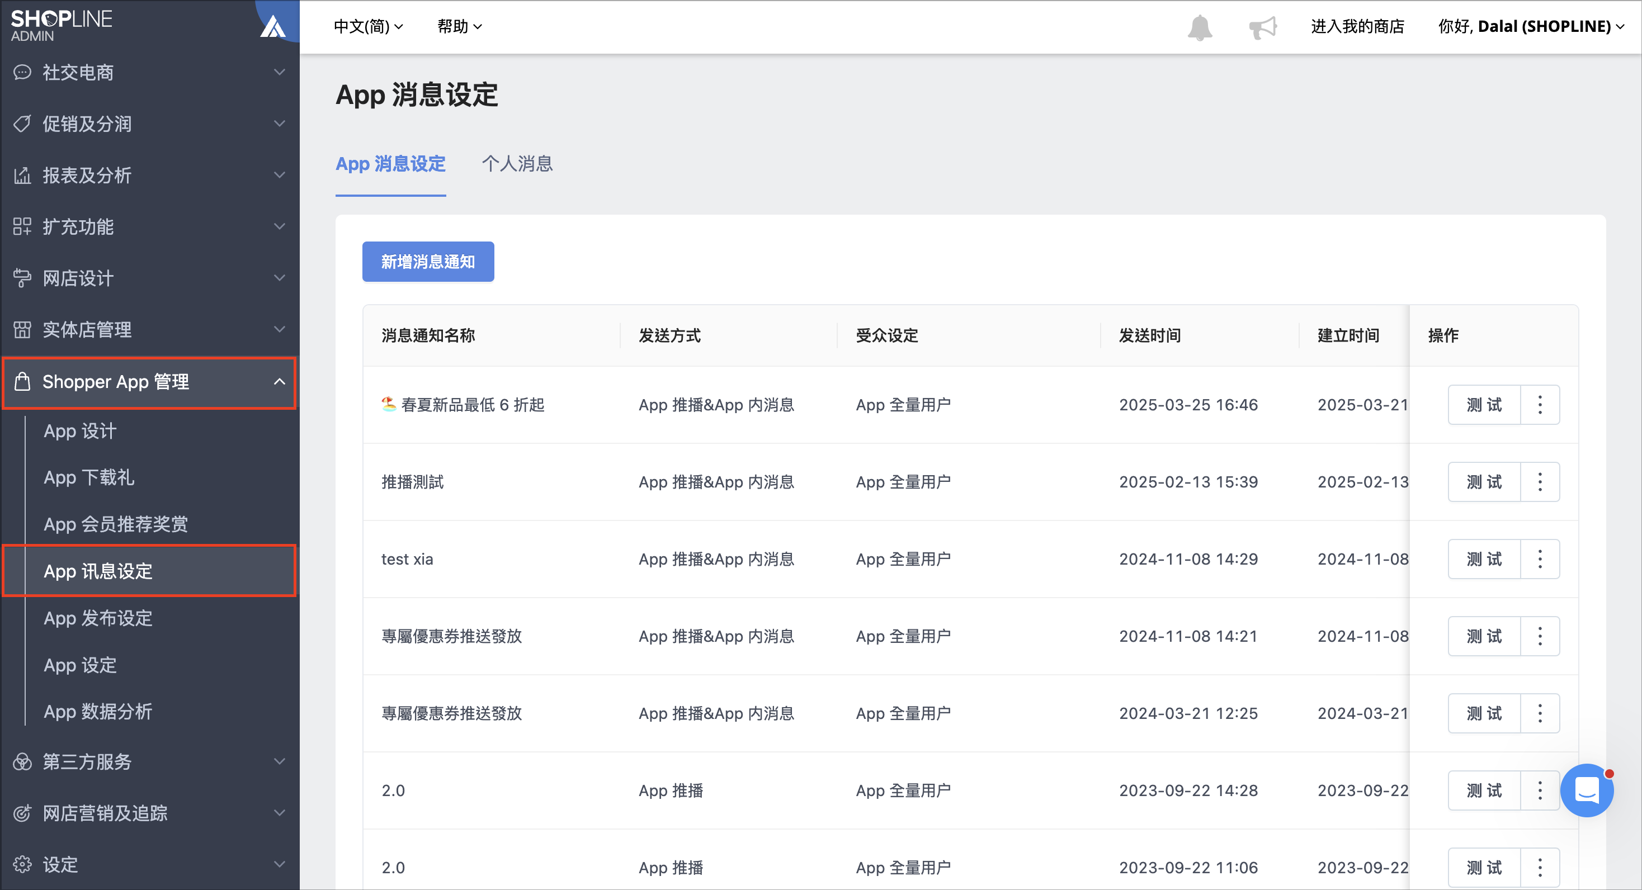Viewport: 1642px width, 890px height.
Task: Click 测试 for test xia row
Action: coord(1484,558)
